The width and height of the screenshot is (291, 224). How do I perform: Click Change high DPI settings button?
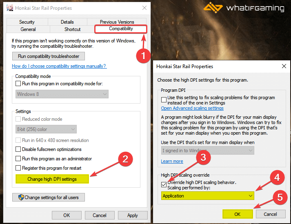[52, 179]
